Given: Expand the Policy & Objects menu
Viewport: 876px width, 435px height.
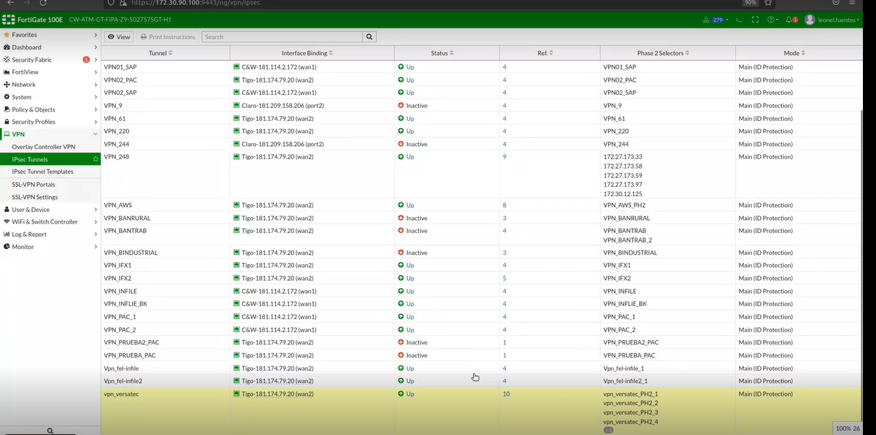Looking at the screenshot, I should click(x=50, y=109).
